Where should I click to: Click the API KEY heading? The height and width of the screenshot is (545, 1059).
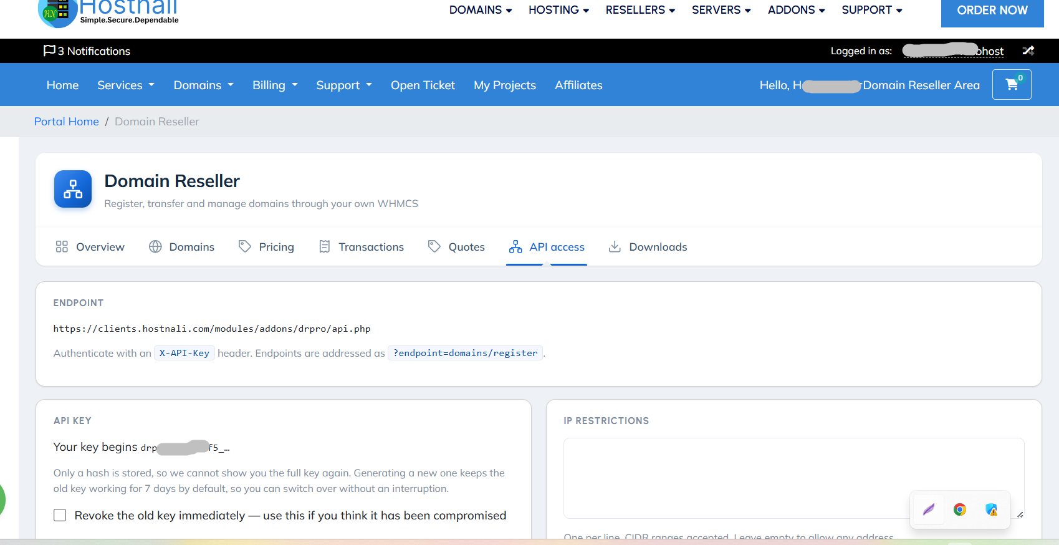click(72, 421)
